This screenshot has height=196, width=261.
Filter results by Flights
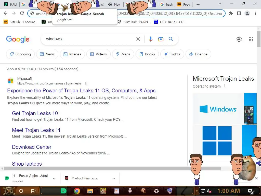tap(172, 54)
